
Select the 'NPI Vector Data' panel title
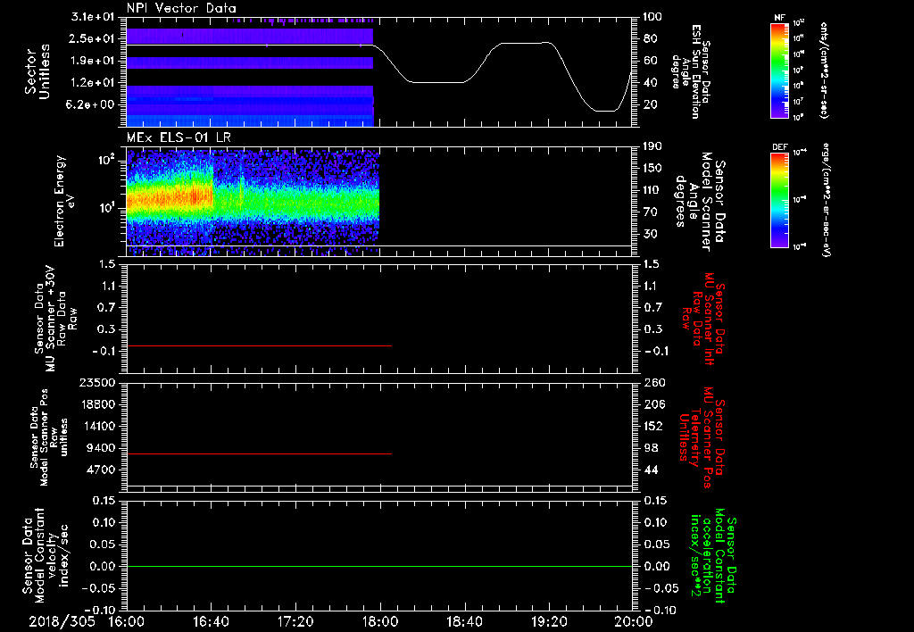click(x=181, y=8)
